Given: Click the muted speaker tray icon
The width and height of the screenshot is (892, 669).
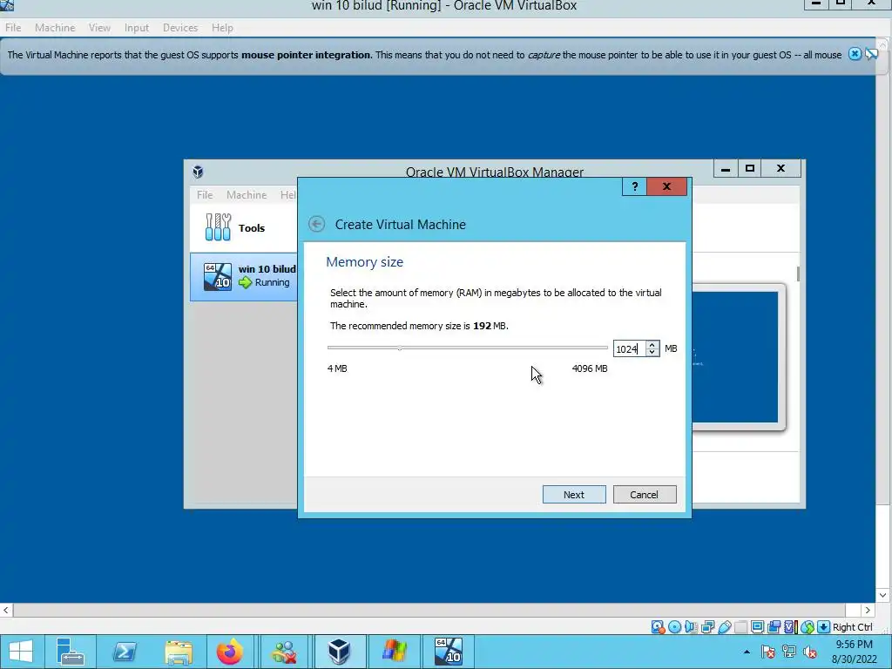Looking at the screenshot, I should pyautogui.click(x=809, y=652).
